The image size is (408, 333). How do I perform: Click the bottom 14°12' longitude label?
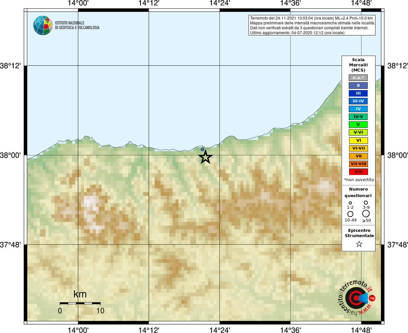149,330
